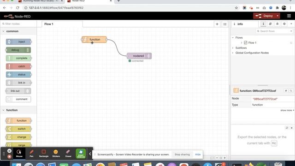Click show more in node properties
This screenshot has width=295, height=166.
pos(287,110)
